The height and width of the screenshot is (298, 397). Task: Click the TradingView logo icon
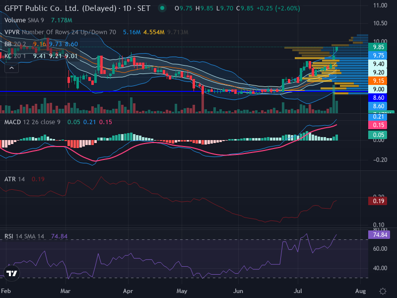11,273
